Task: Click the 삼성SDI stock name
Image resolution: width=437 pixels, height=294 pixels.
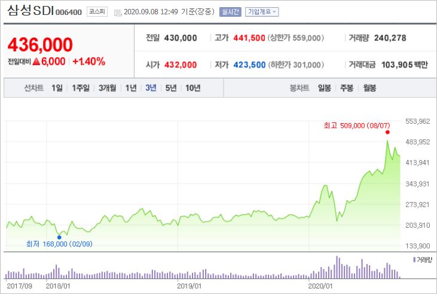Action: tap(30, 11)
